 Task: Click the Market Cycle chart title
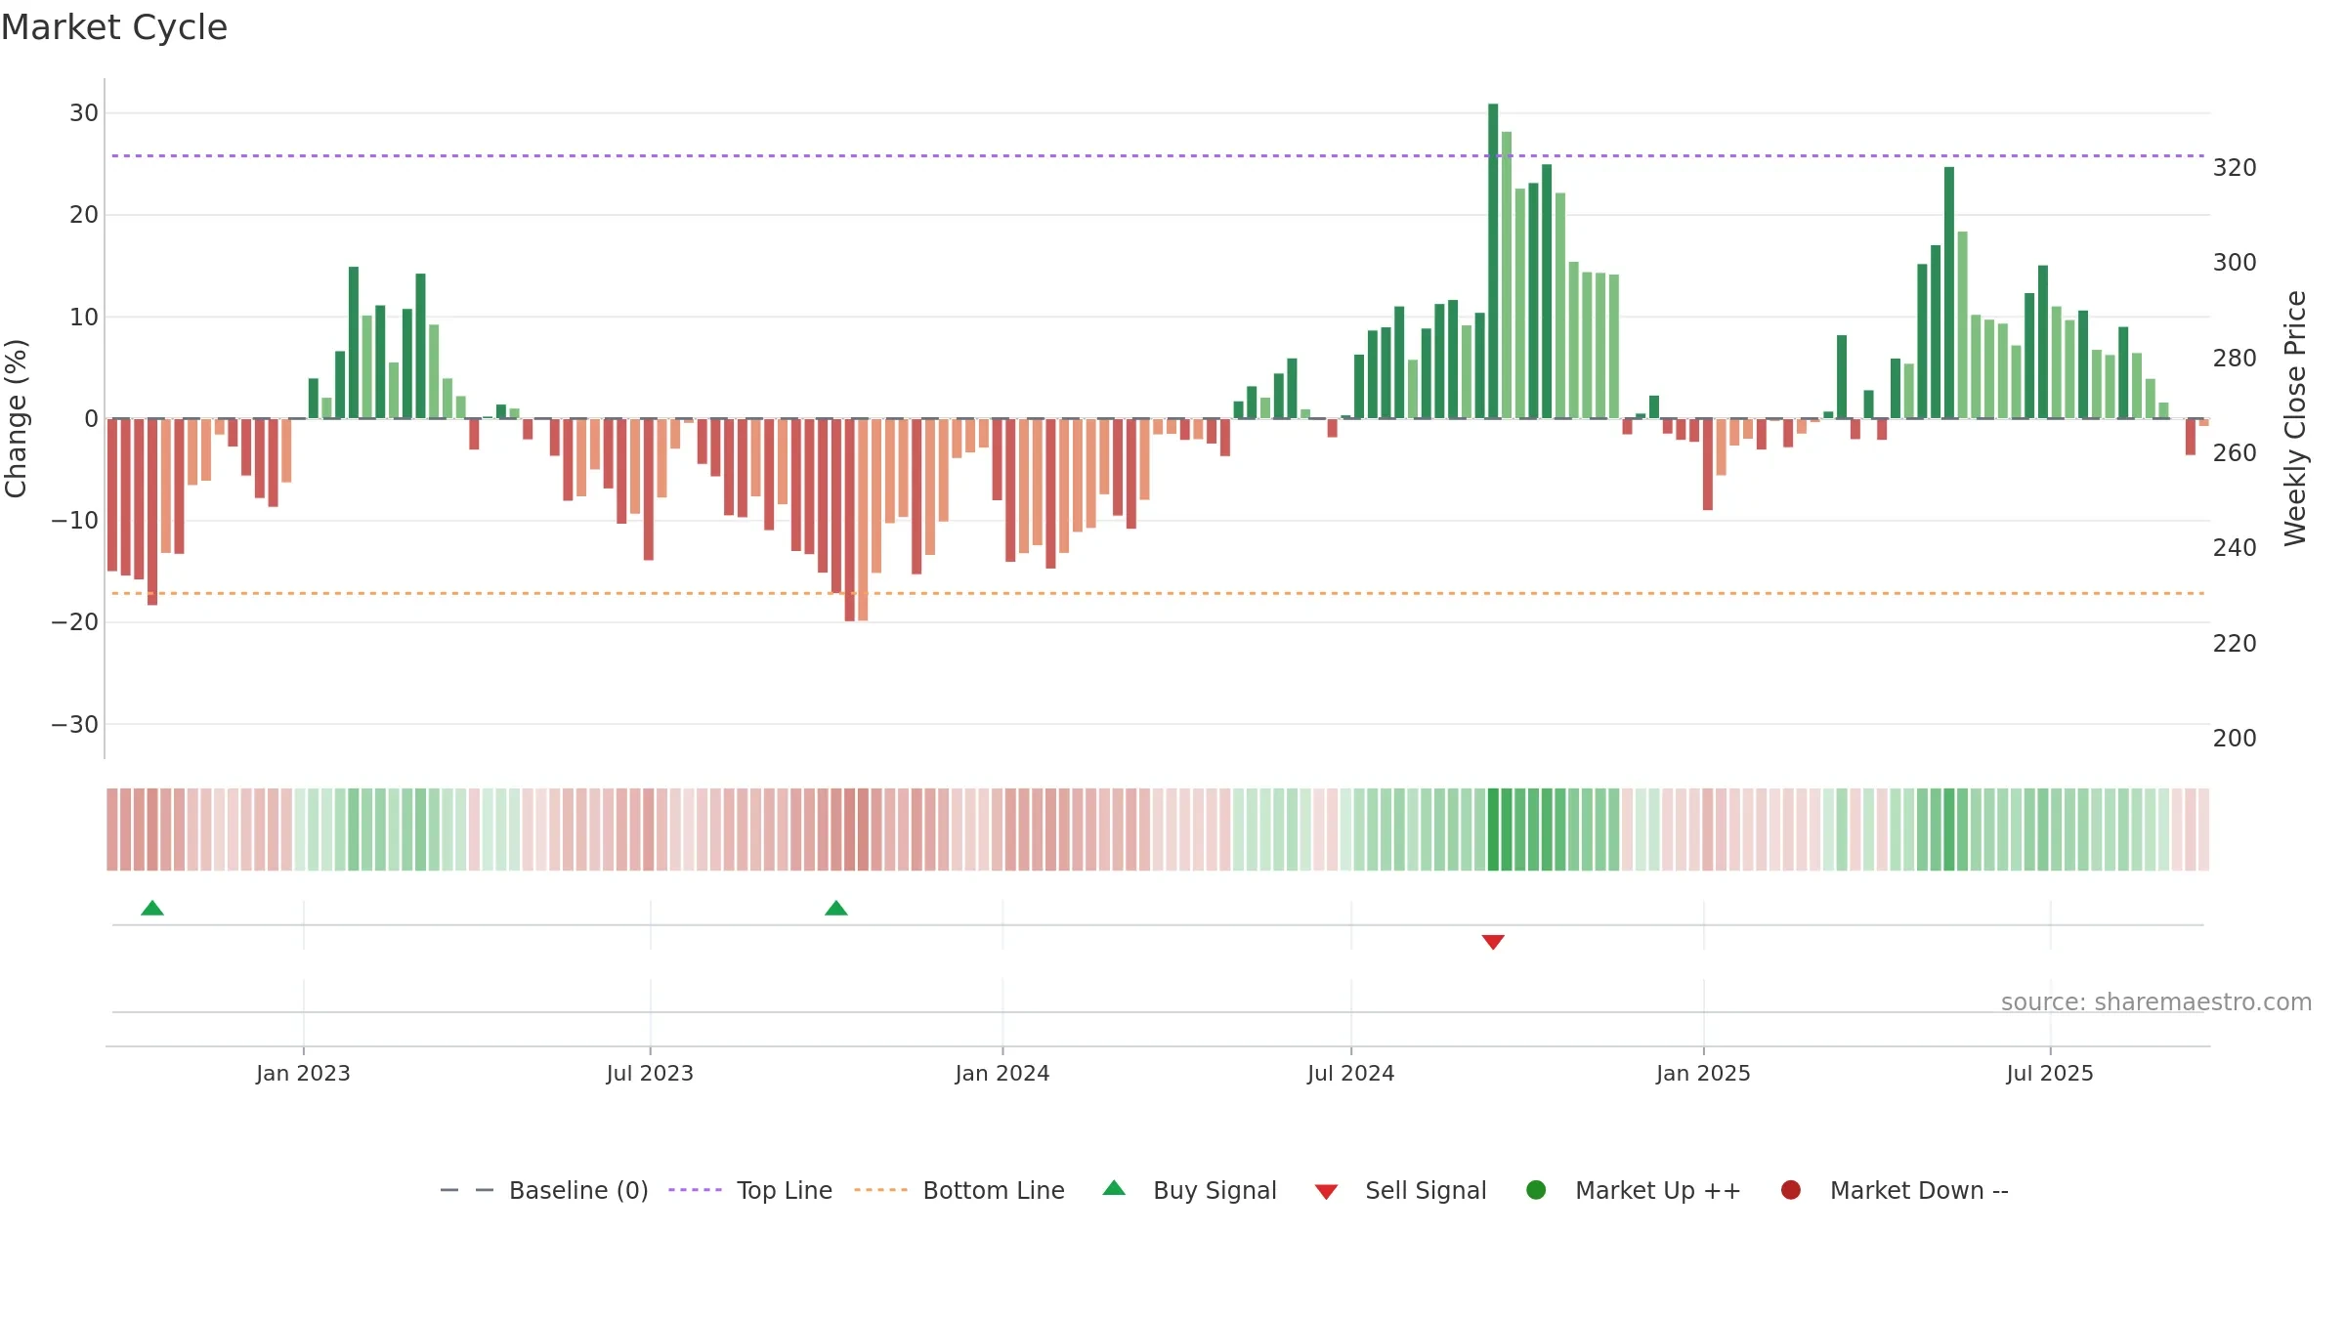(x=114, y=27)
